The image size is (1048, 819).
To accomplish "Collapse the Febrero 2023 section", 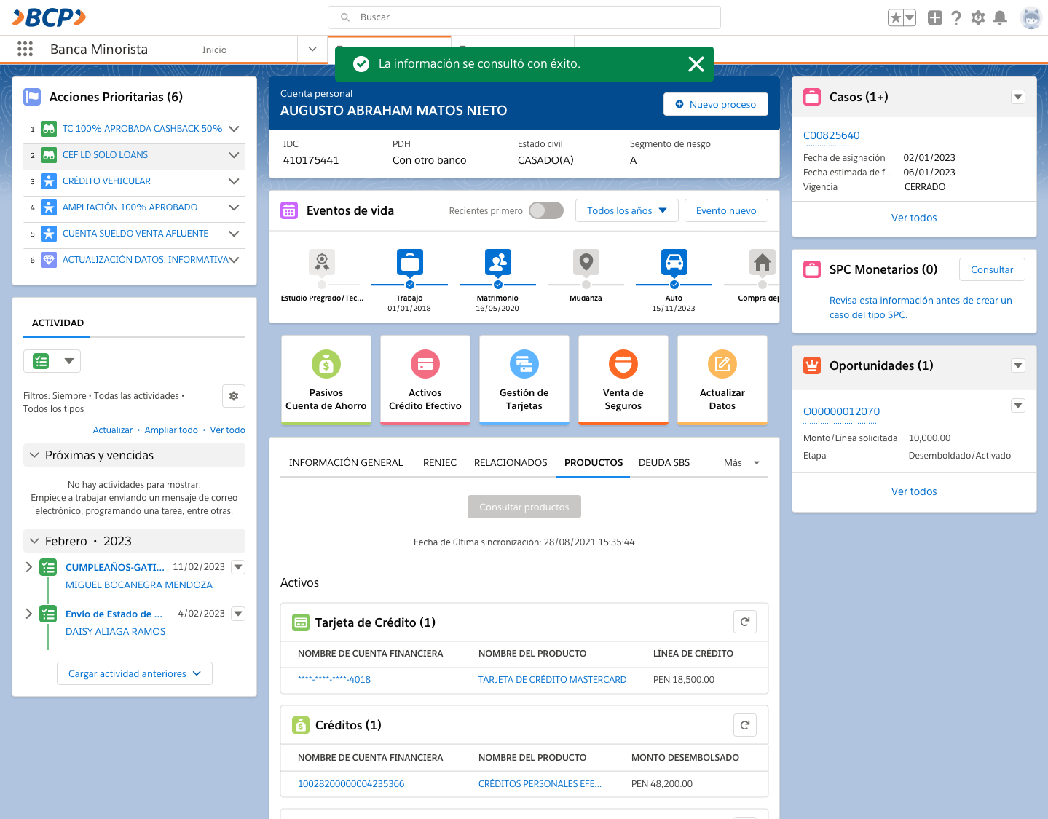I will pyautogui.click(x=34, y=541).
